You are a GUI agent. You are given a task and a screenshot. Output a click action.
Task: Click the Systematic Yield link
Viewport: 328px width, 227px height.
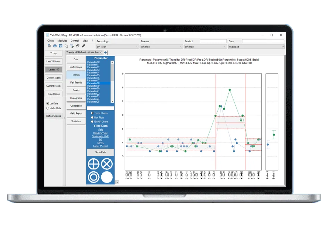click(x=100, y=136)
